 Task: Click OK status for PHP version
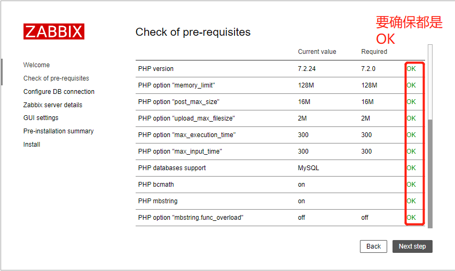[411, 69]
